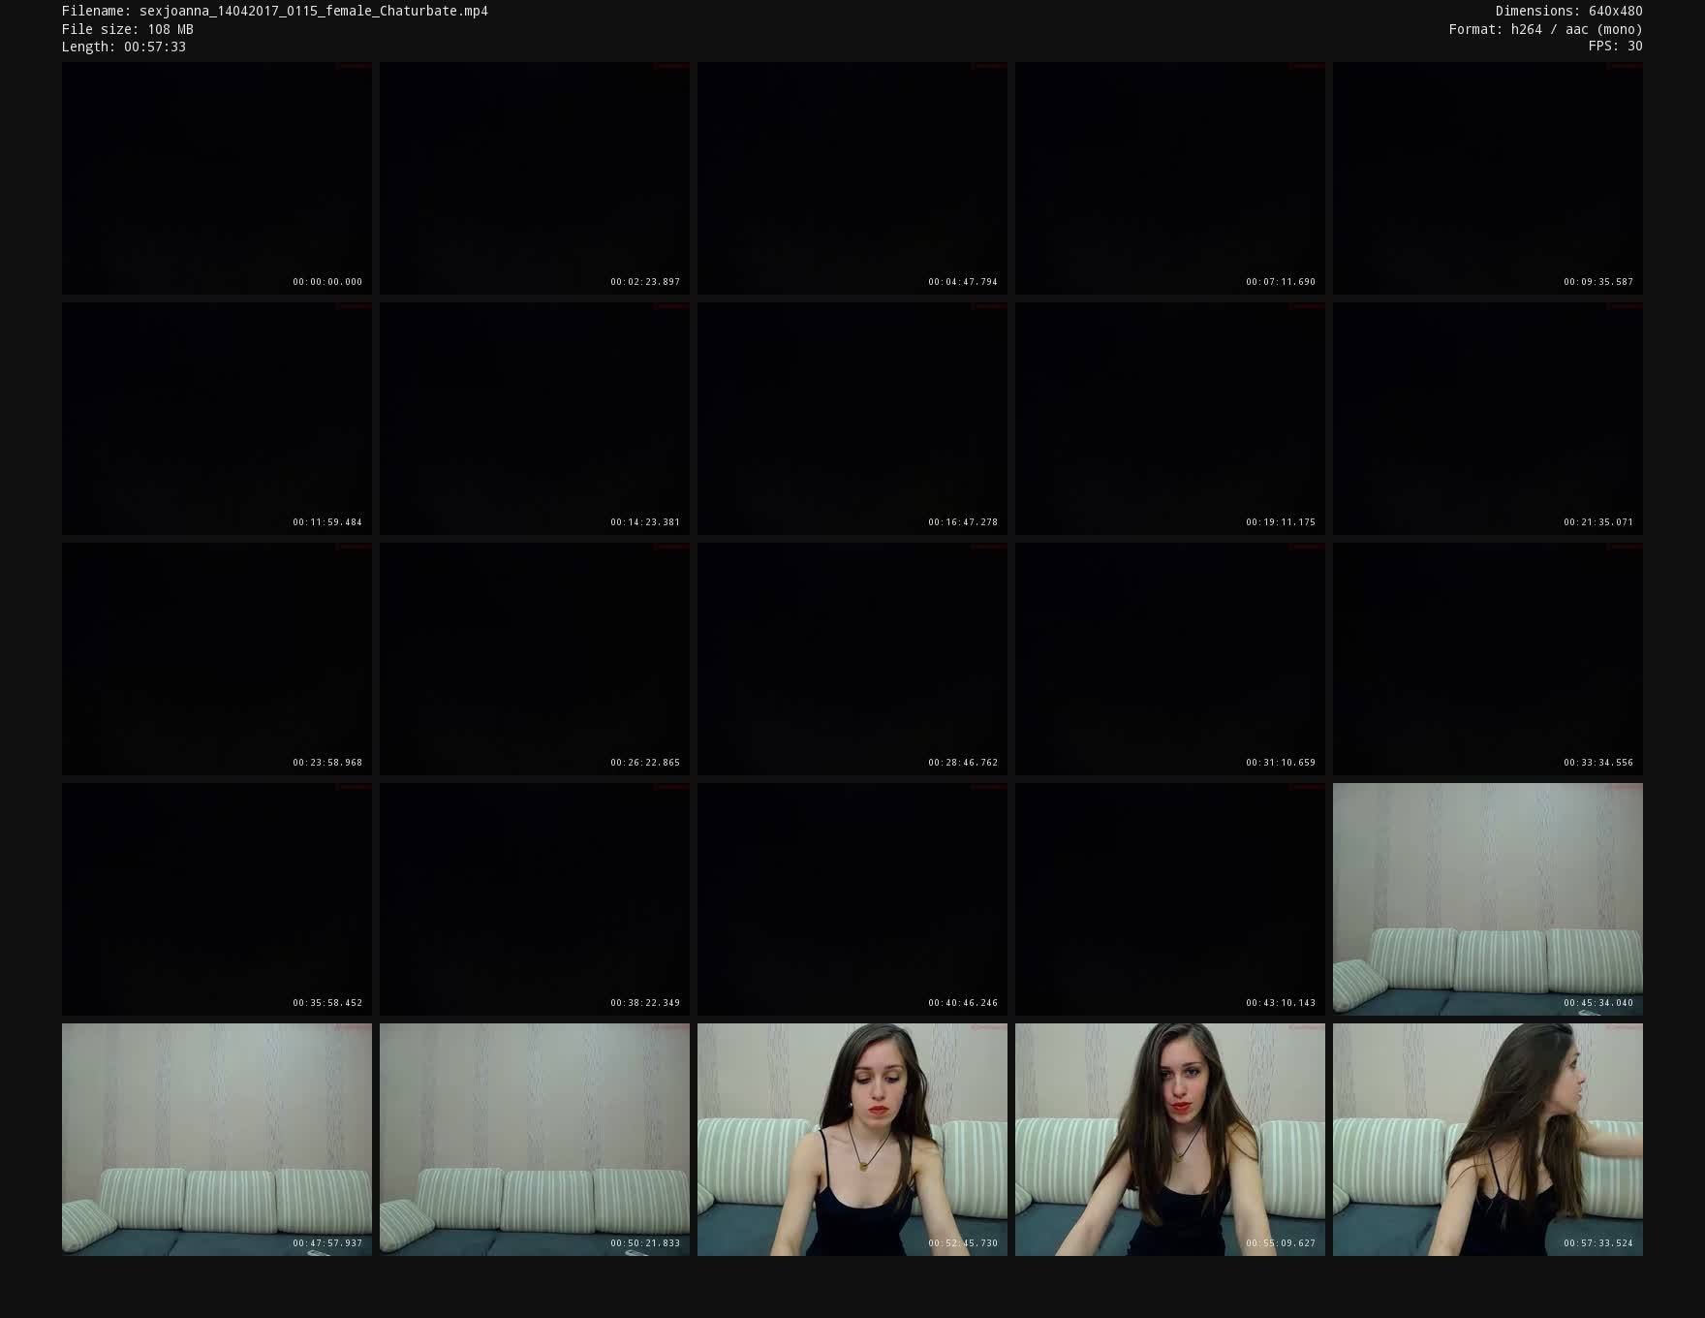Click the thumbnail at 00:33:34.556
The image size is (1705, 1318).
[x=1487, y=659]
